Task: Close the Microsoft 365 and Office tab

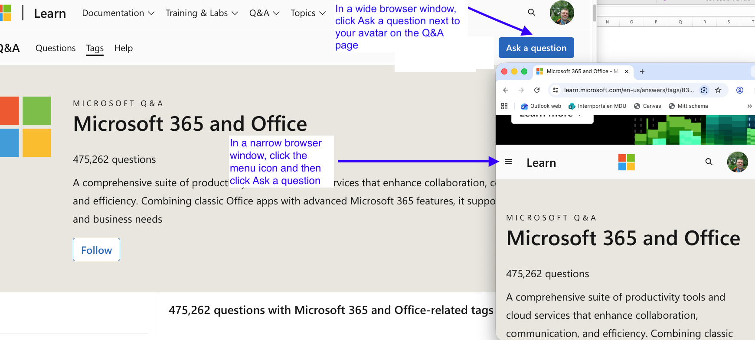Action: (627, 71)
